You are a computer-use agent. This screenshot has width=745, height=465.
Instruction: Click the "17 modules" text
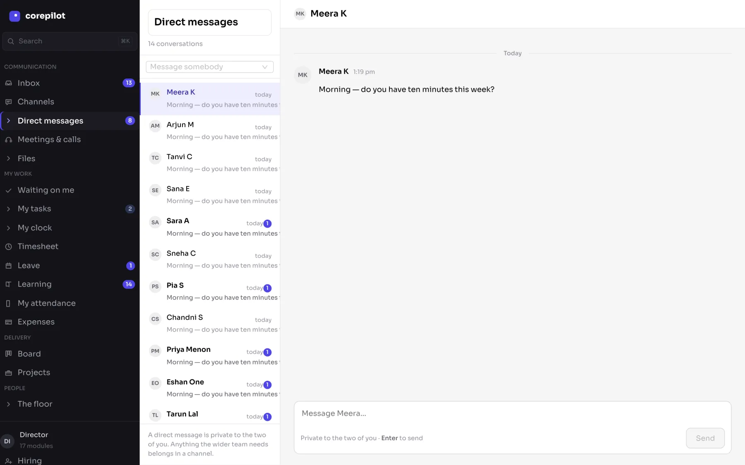point(36,446)
